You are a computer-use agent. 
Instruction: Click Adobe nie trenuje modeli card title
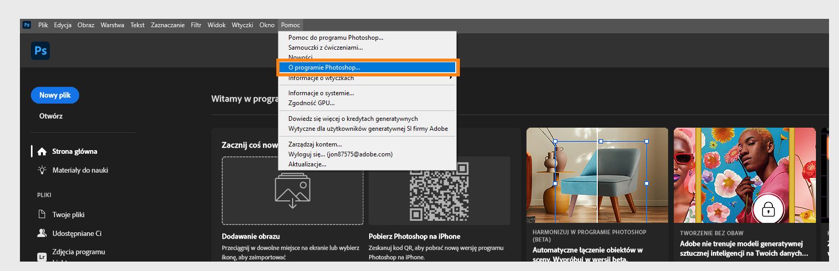744,249
